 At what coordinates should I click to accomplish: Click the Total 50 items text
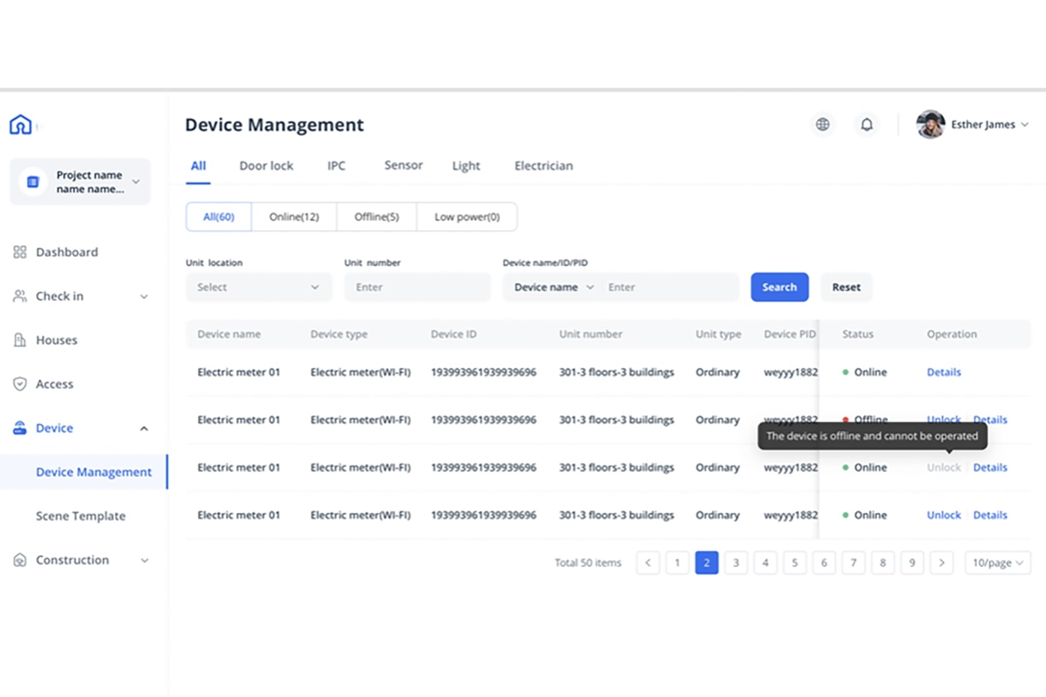point(588,563)
